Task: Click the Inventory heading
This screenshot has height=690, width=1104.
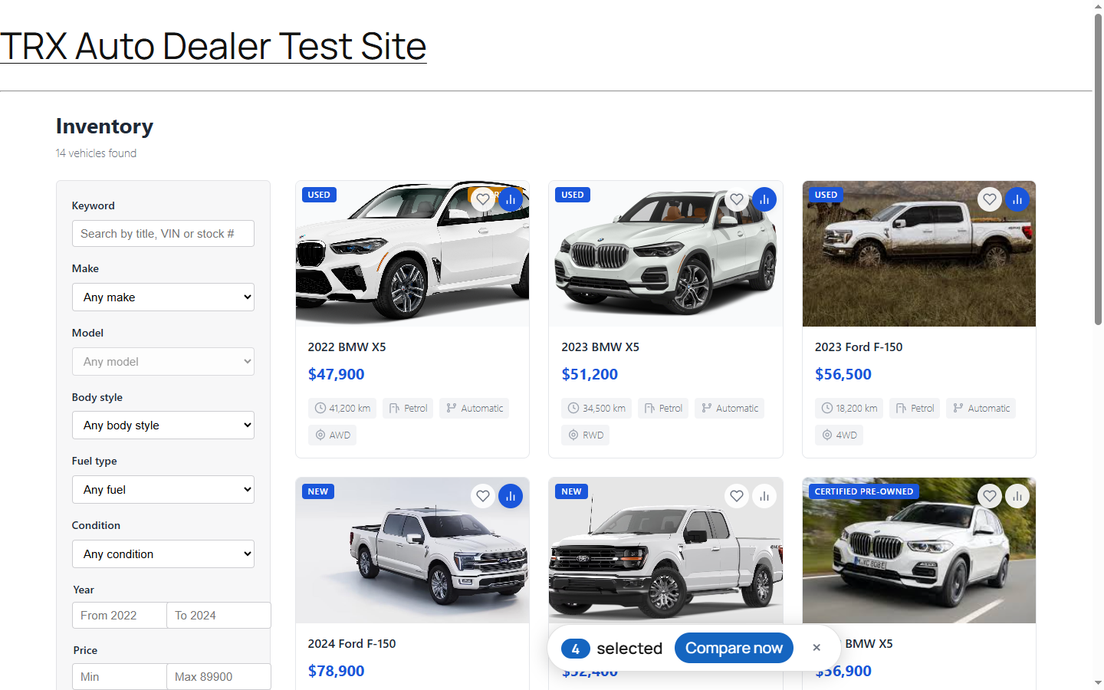Action: [x=104, y=127]
